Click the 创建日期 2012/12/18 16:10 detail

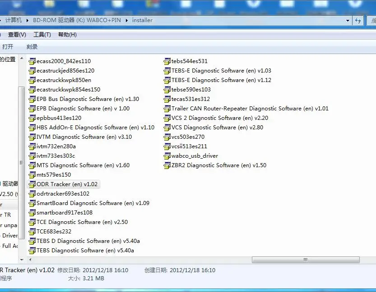[x=180, y=270]
